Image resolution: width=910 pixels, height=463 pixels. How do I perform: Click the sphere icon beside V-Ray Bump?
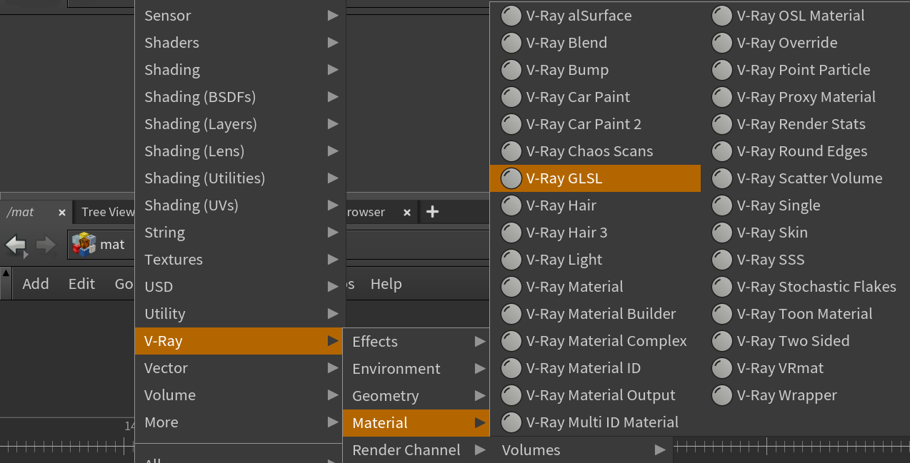click(511, 70)
